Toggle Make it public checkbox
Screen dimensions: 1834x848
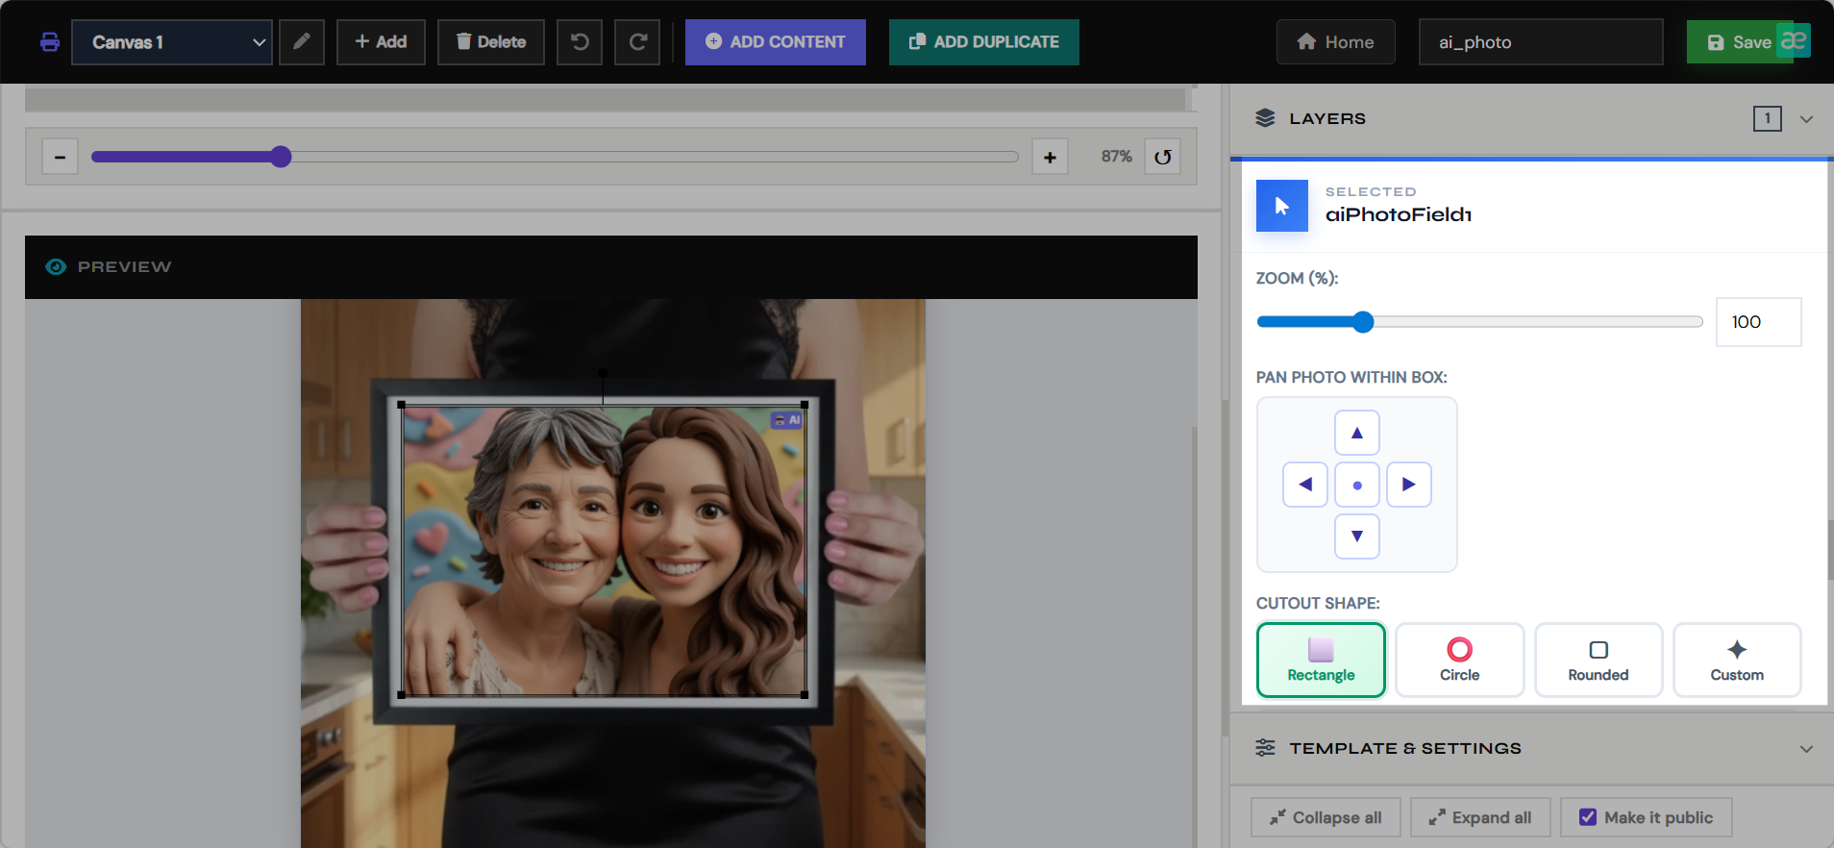pos(1588,817)
